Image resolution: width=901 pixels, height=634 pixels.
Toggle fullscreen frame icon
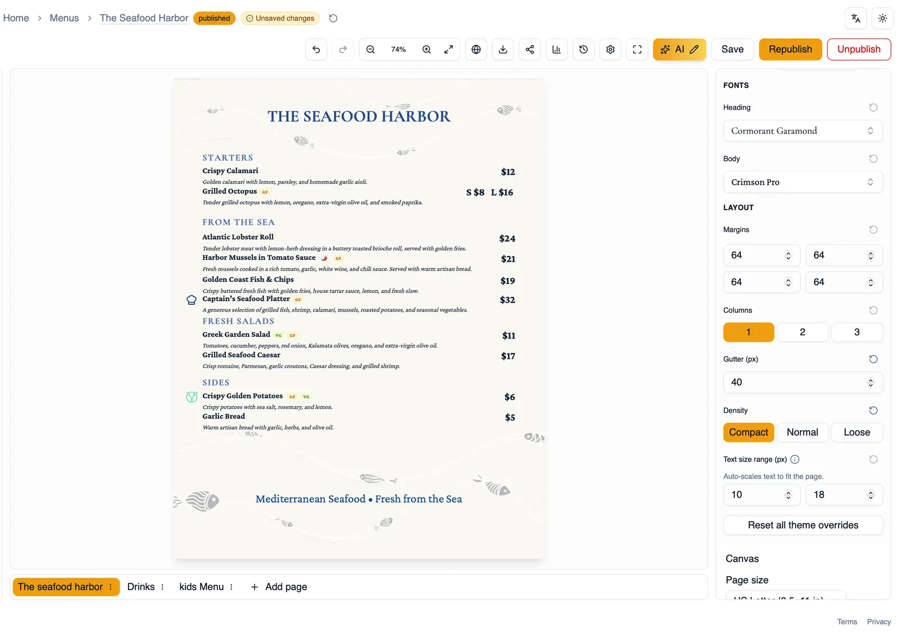(637, 50)
